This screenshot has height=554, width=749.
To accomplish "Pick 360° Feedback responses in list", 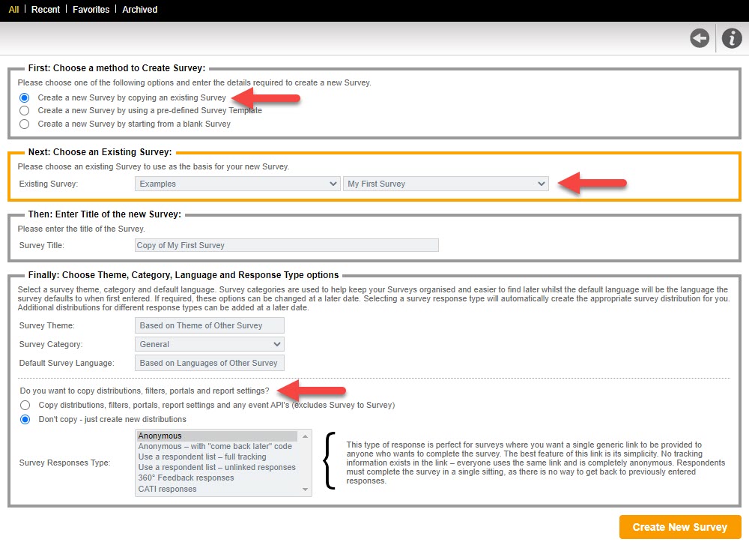I will click(x=217, y=478).
